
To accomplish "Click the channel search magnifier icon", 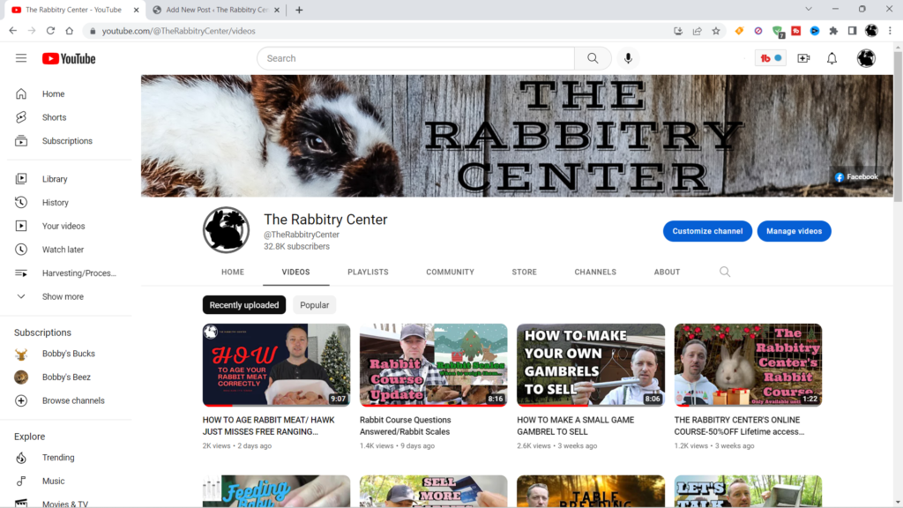I will (x=725, y=272).
